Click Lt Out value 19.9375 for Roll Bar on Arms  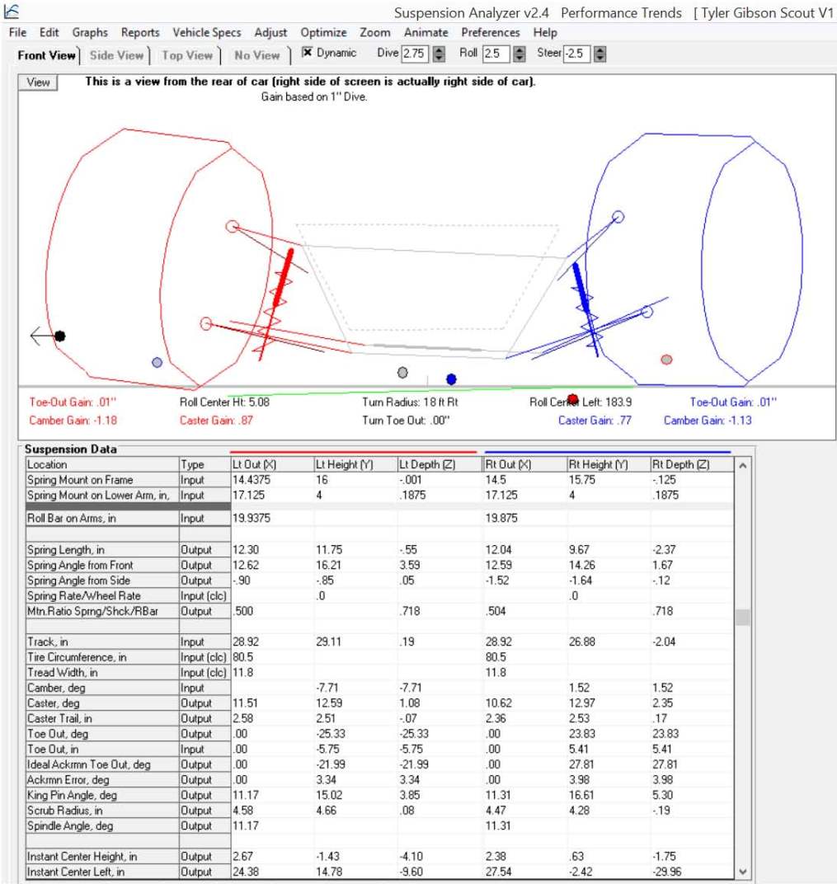pos(271,518)
